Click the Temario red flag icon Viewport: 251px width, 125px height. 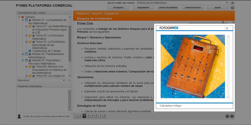(23, 17)
